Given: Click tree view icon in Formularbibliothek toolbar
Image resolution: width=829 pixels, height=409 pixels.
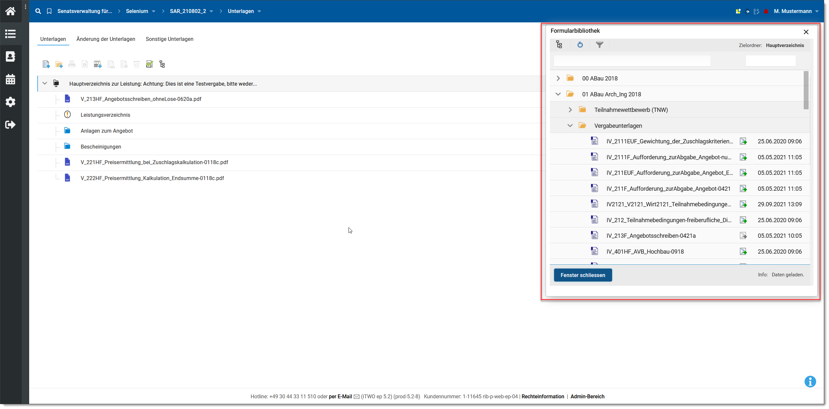Looking at the screenshot, I should 559,45.
